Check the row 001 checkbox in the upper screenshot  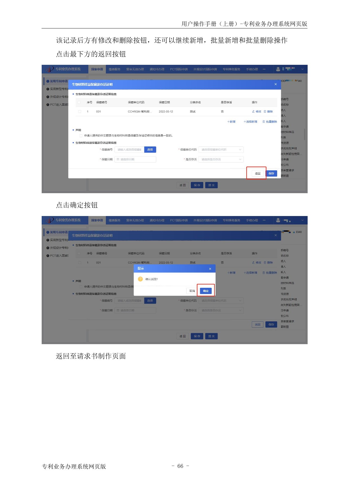coord(80,112)
